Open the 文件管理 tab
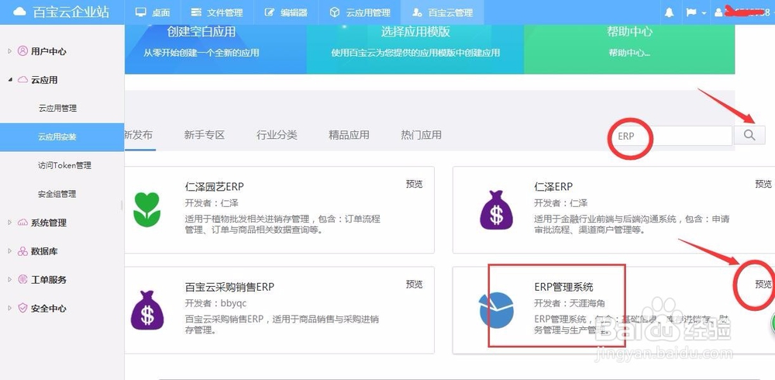 [x=218, y=12]
